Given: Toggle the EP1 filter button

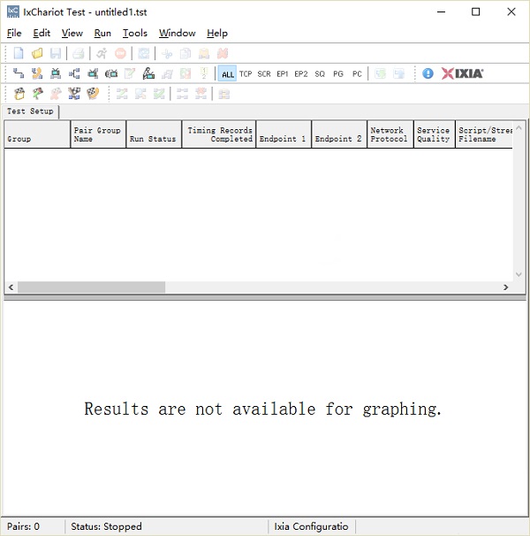Looking at the screenshot, I should point(283,74).
